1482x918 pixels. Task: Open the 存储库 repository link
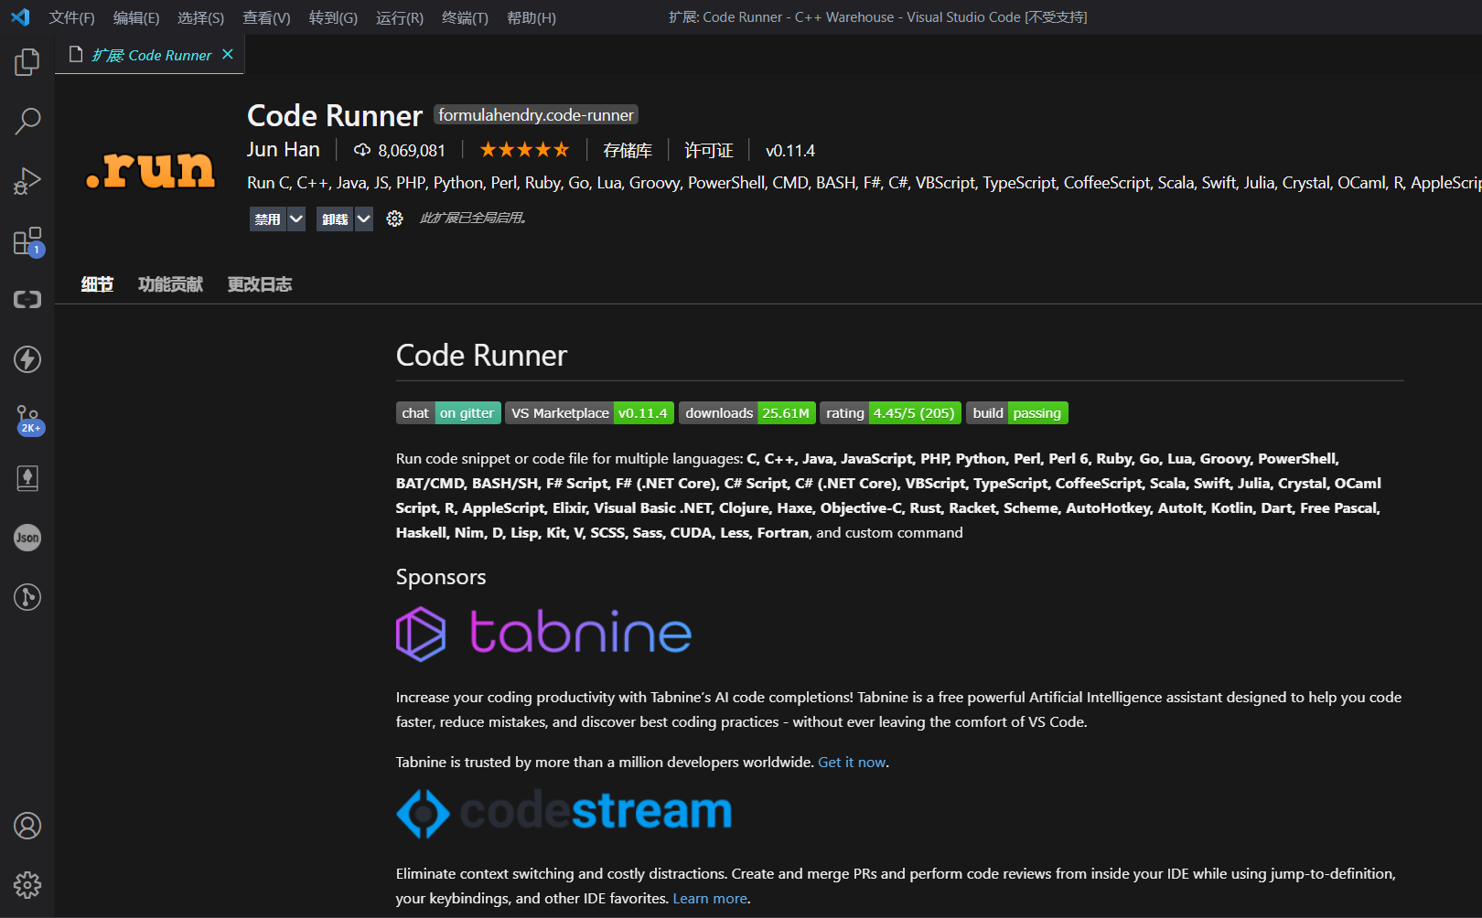(x=628, y=150)
